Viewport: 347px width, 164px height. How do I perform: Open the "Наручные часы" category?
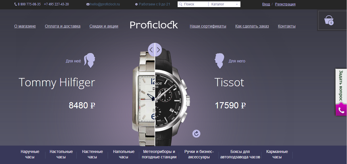pyautogui.click(x=30, y=154)
